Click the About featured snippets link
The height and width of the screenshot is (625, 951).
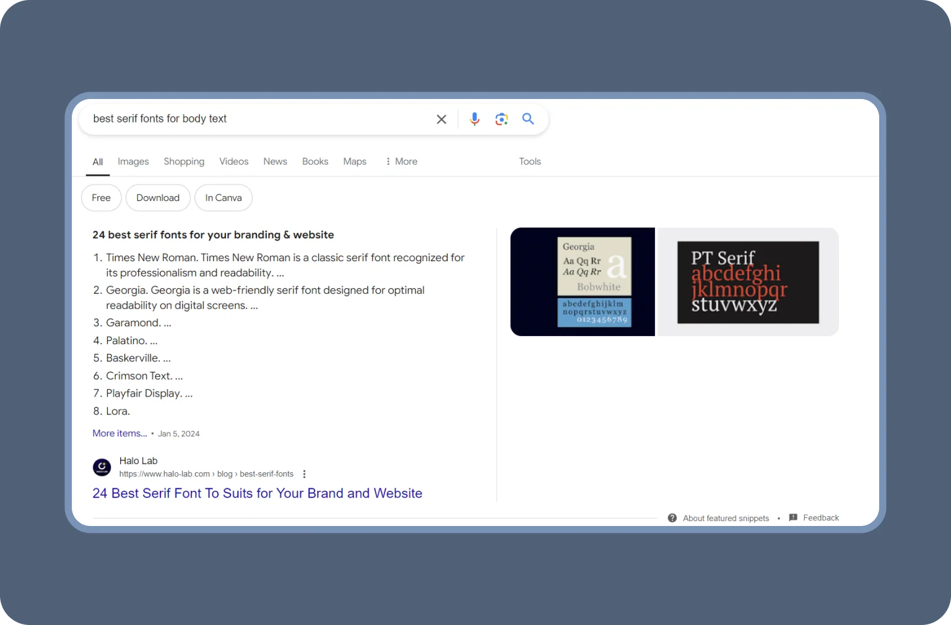click(726, 519)
